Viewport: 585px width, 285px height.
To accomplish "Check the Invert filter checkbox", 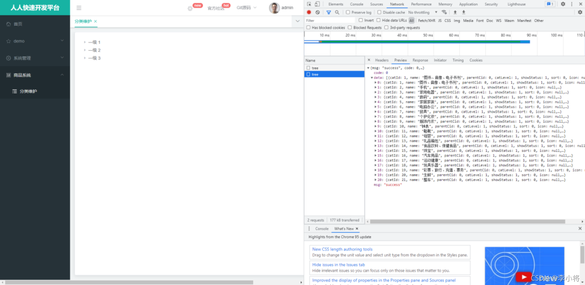I will (361, 20).
